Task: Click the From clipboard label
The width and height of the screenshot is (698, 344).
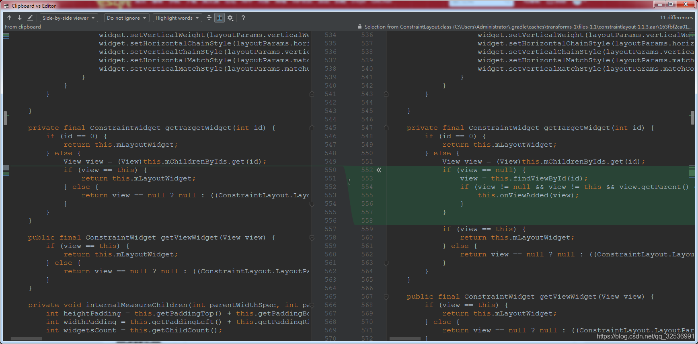Action: (x=23, y=27)
